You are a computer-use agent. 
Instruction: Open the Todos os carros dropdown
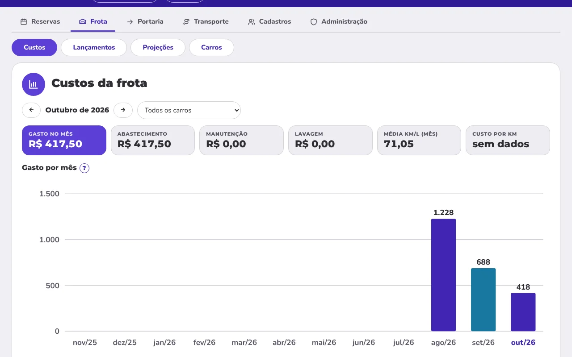(x=189, y=110)
